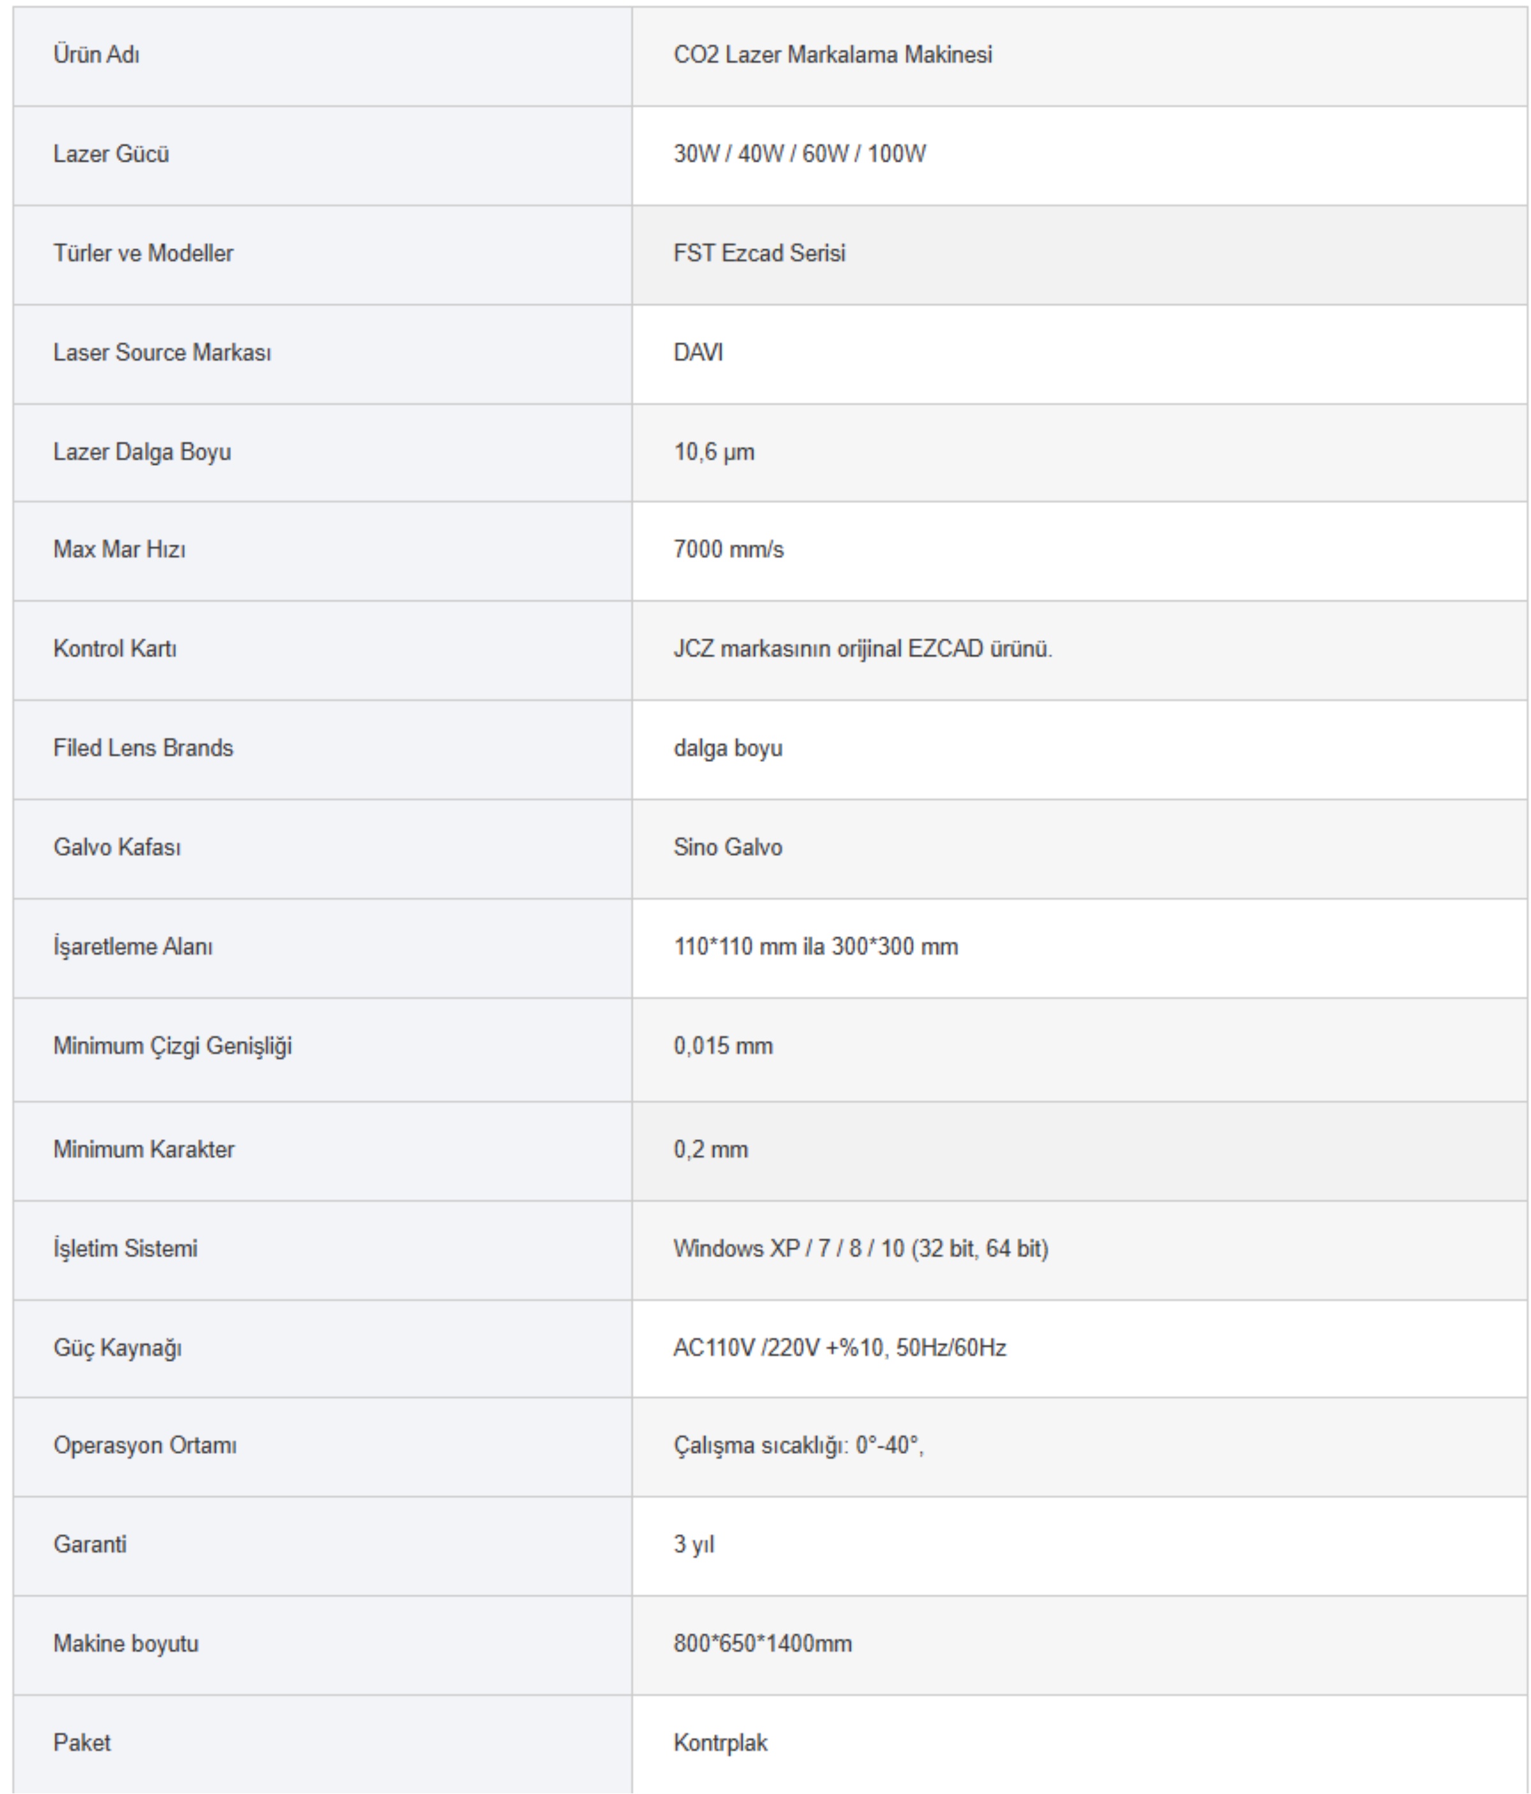Select the '30W / 40W / 60W / 100W' value
Viewport: 1531px width, 1794px height.
pyautogui.click(x=799, y=154)
